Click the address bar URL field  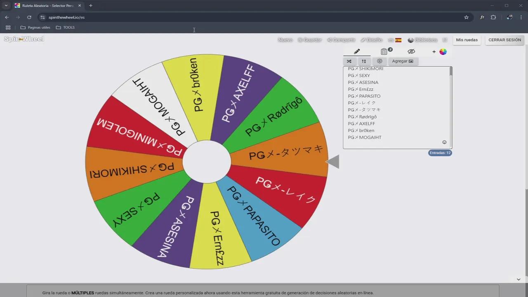tap(256, 17)
